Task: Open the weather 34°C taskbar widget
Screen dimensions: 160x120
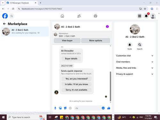Action: coord(122,117)
